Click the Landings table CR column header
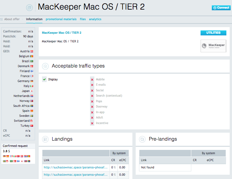This screenshot has width=232, height=179. [x=113, y=160]
